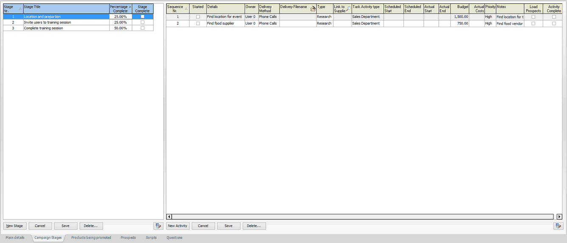The image size is (567, 243).
Task: Tick Stage Complete for Complete training session
Action: point(142,28)
